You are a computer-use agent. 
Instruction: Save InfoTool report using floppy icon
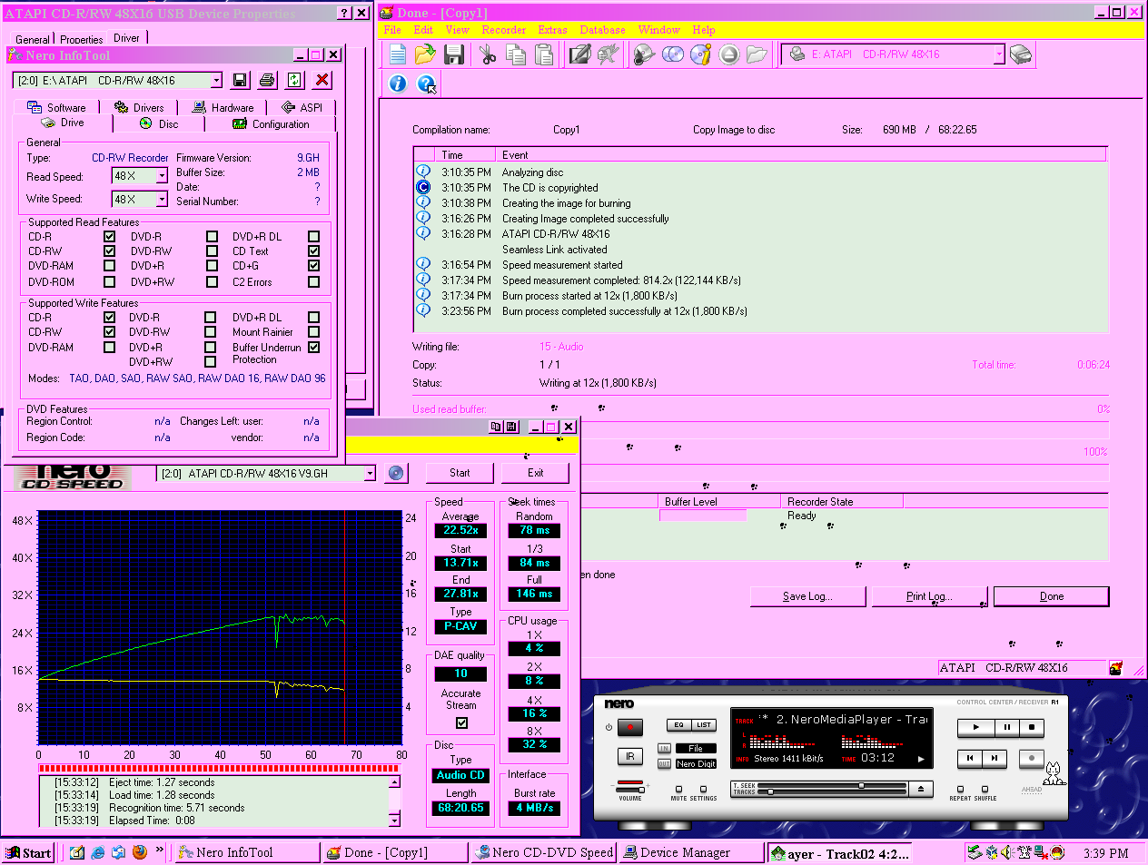tap(240, 80)
